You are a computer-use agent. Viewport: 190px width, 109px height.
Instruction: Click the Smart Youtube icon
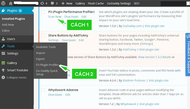[3, 70]
